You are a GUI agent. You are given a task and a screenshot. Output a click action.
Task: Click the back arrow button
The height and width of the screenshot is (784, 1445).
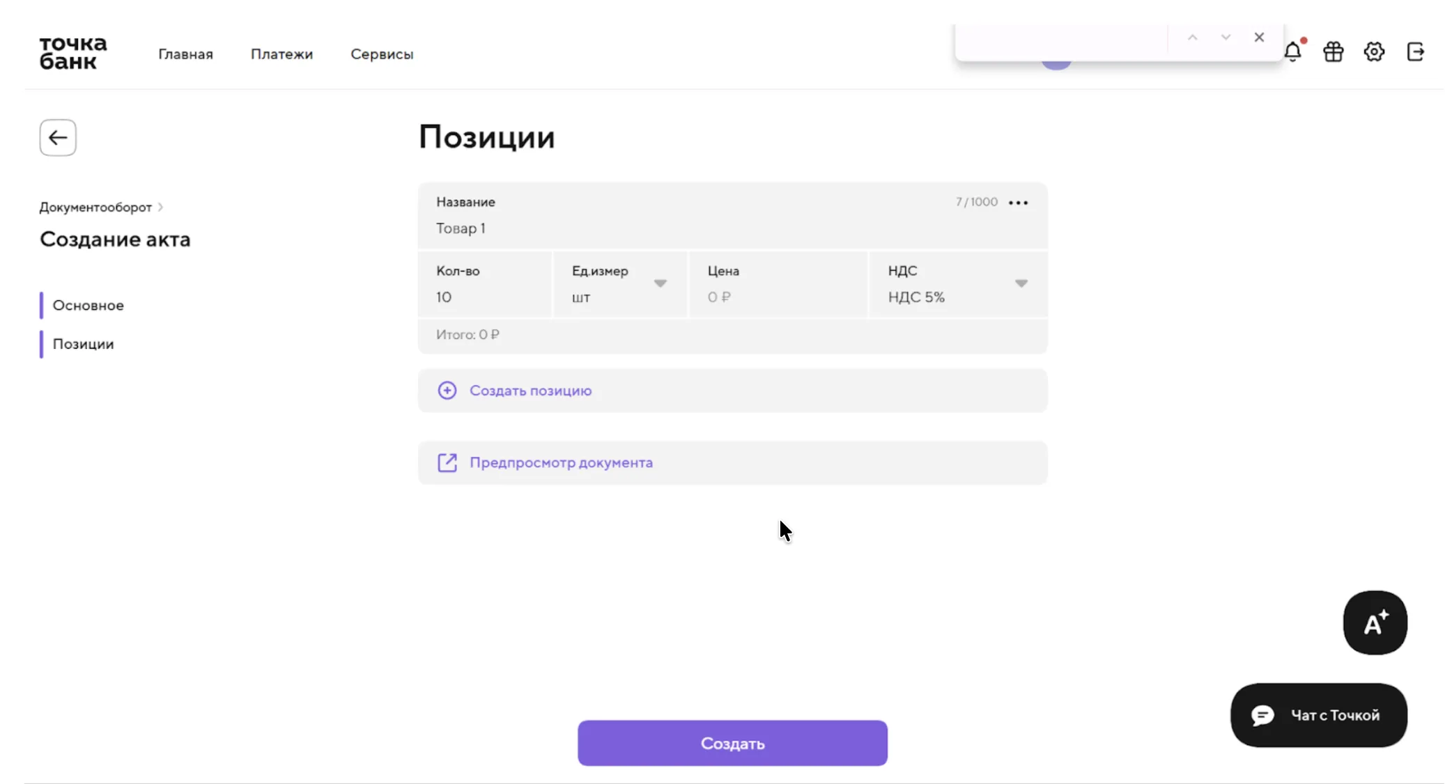tap(58, 138)
